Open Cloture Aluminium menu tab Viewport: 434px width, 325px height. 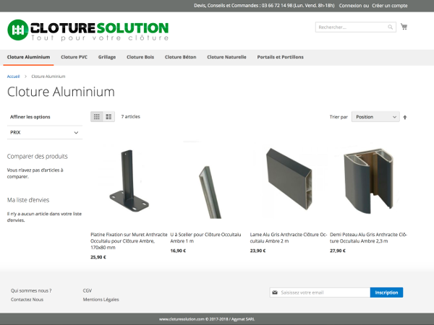point(28,57)
